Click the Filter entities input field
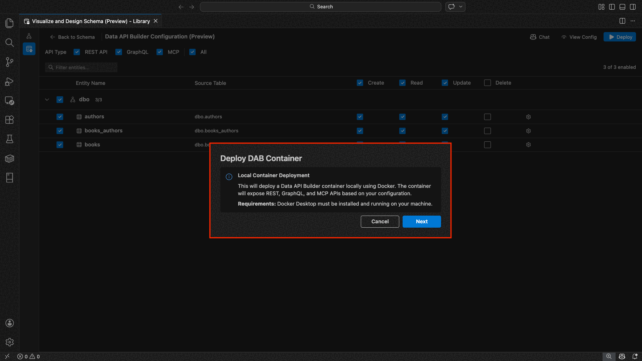 click(84, 68)
